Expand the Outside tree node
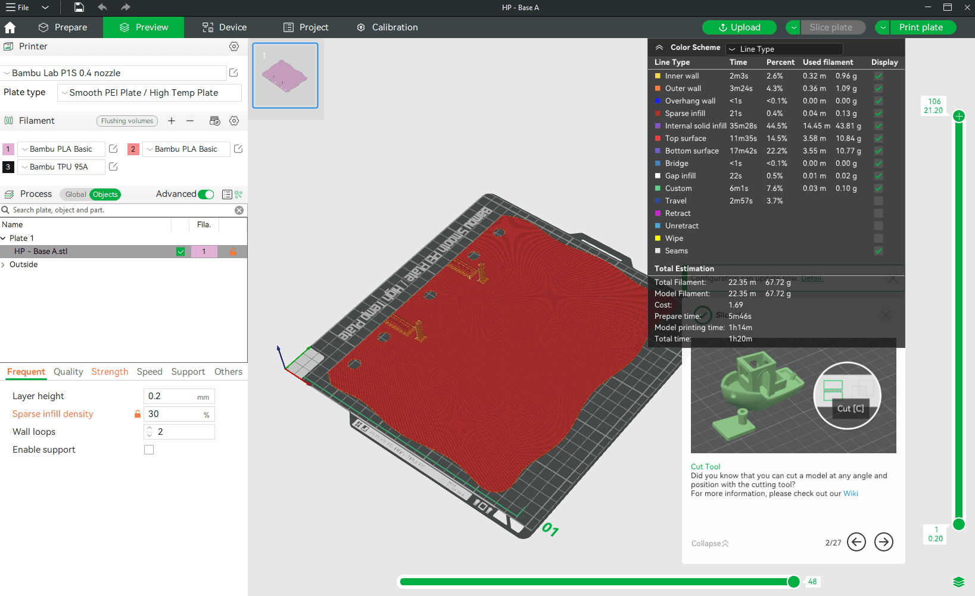 coord(4,265)
